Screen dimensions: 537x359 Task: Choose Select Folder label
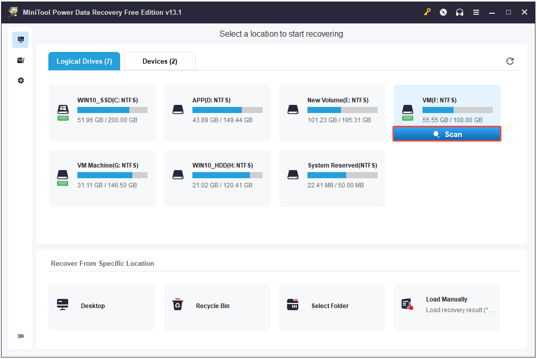point(330,306)
